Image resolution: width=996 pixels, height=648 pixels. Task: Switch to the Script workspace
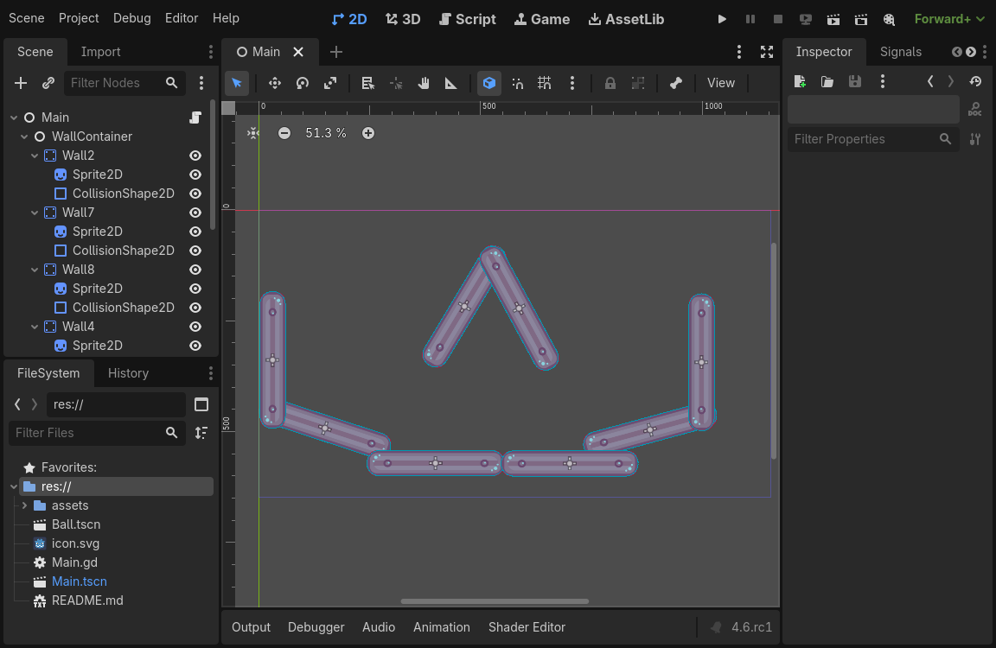pyautogui.click(x=467, y=19)
